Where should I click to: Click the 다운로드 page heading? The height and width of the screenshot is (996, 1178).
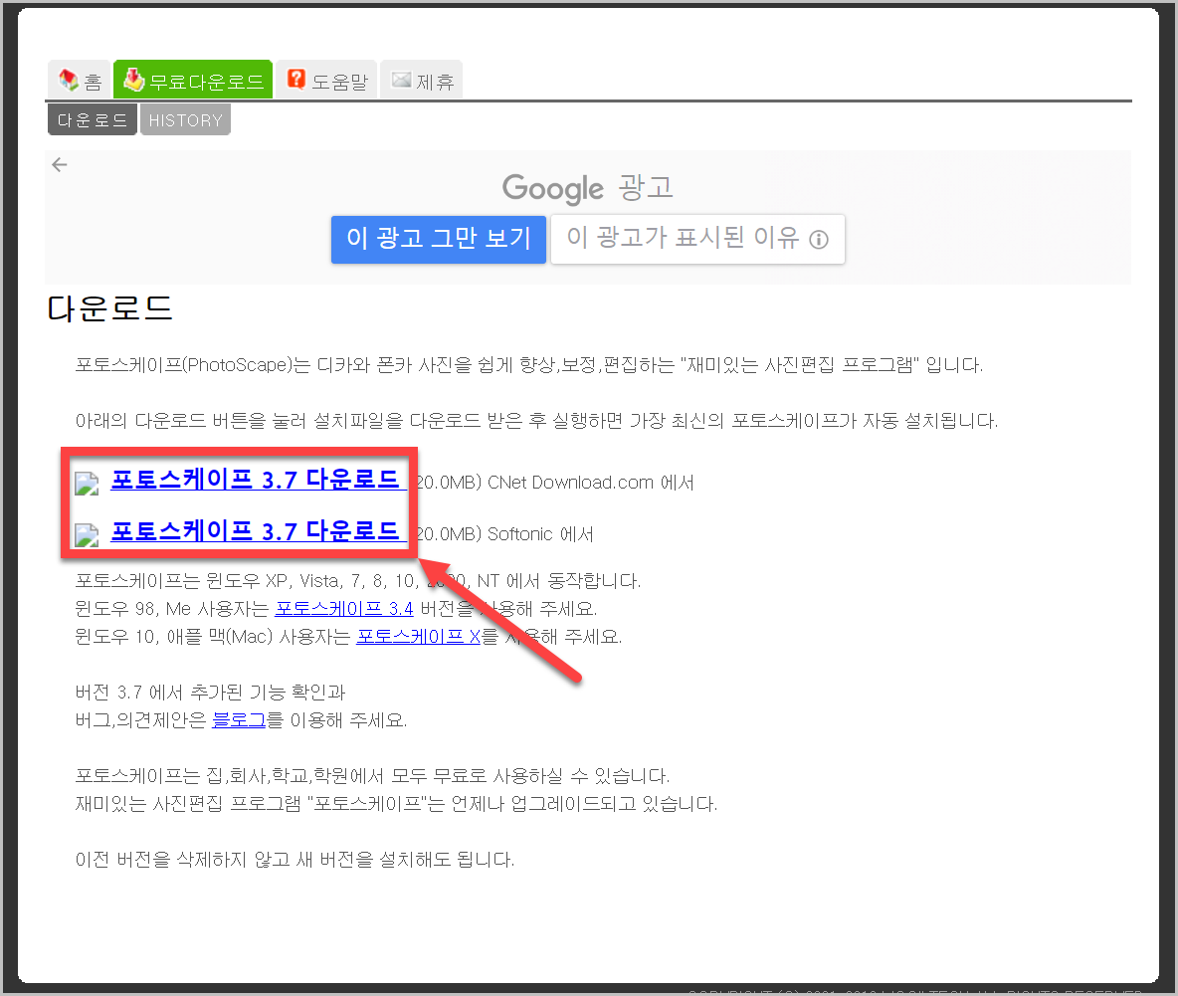click(x=110, y=308)
